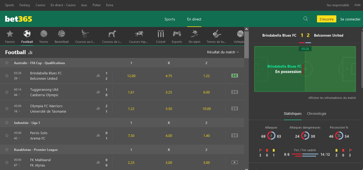
Task: Expand 67 markets for FK Maktaaral match
Action: (x=17, y=165)
